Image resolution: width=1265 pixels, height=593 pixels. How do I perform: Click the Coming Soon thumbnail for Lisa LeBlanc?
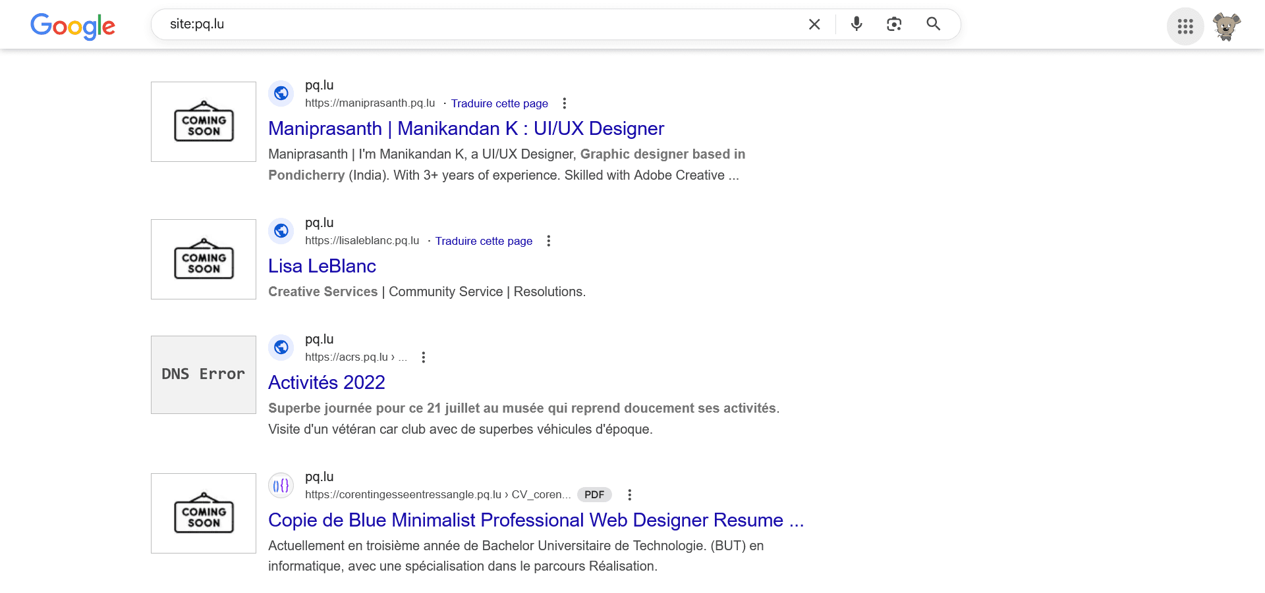point(204,259)
